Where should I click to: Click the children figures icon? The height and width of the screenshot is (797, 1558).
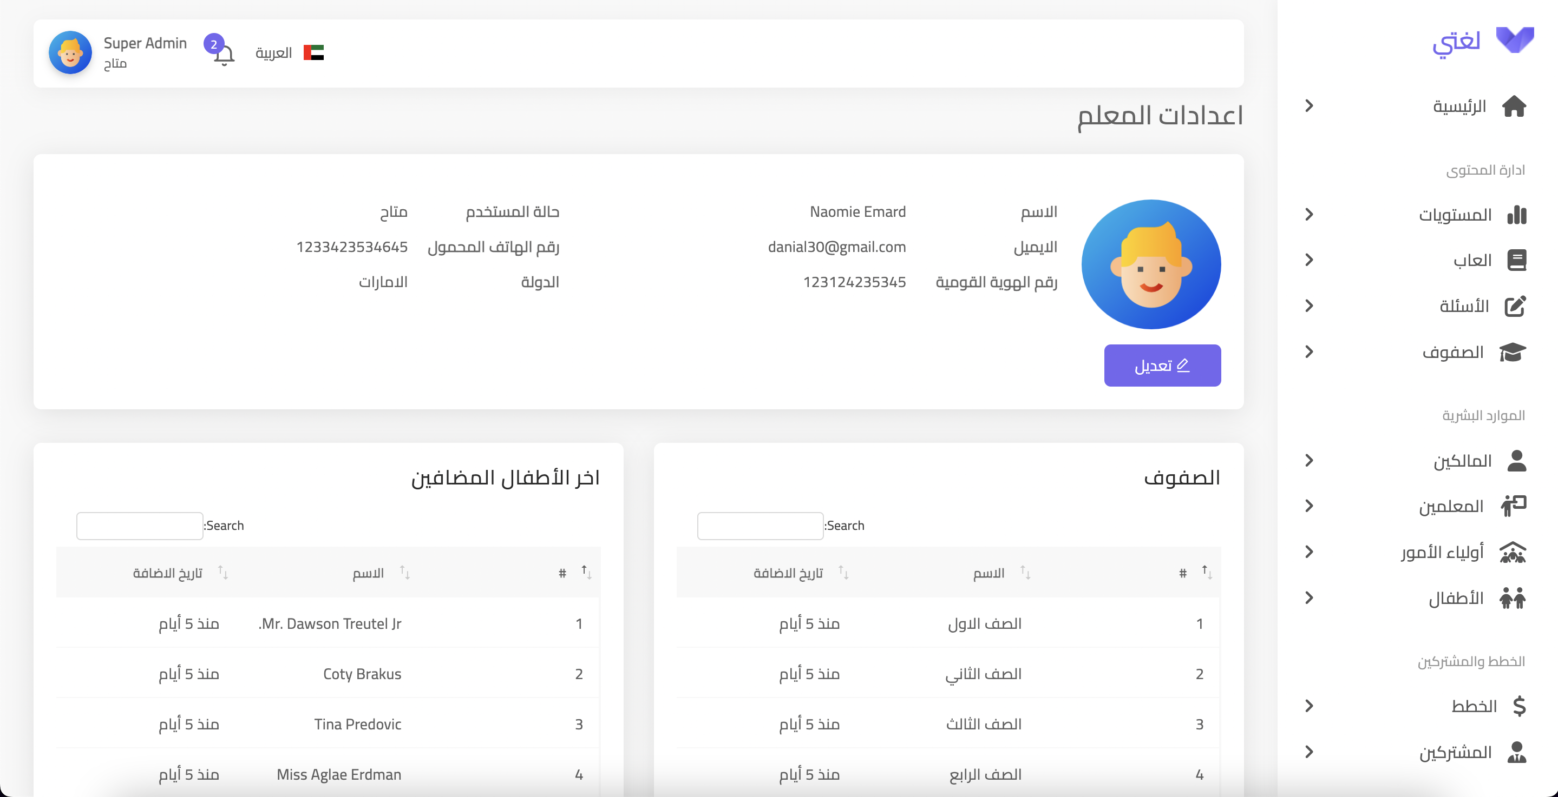point(1513,598)
